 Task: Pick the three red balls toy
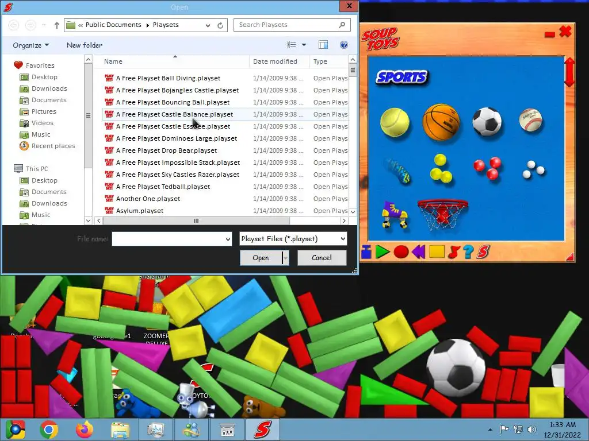point(488,168)
